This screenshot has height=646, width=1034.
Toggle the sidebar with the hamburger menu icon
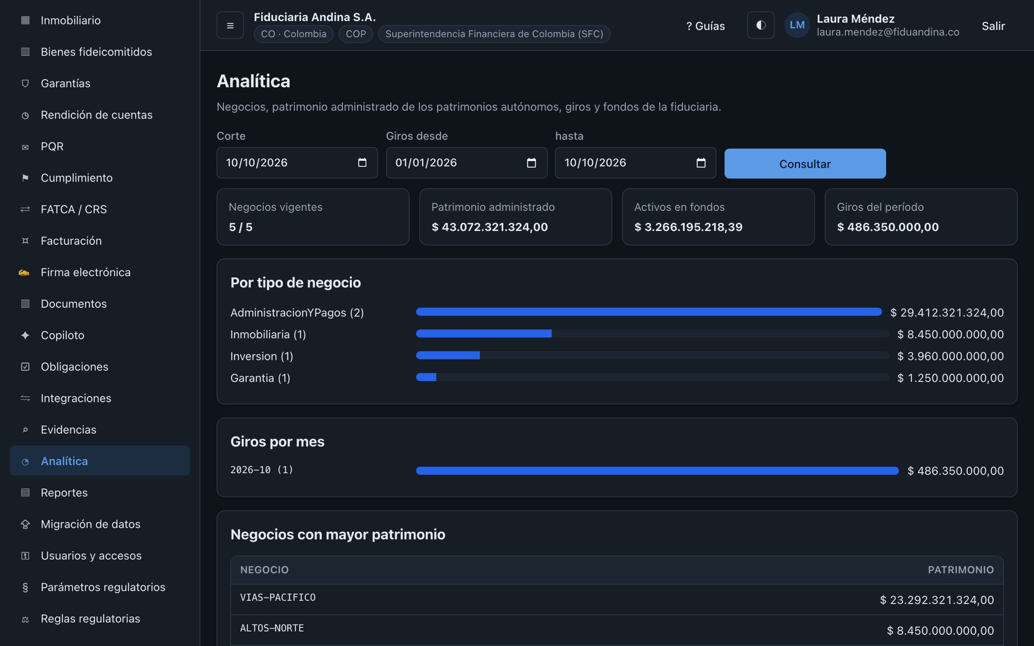coord(230,25)
